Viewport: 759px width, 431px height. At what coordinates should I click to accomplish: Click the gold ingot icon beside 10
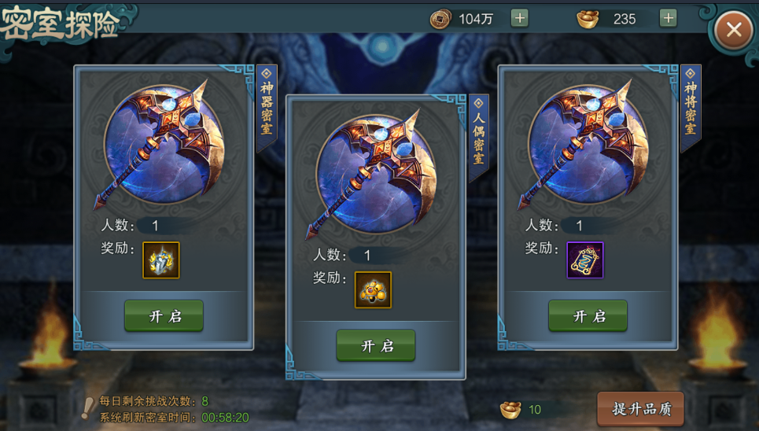coord(510,410)
